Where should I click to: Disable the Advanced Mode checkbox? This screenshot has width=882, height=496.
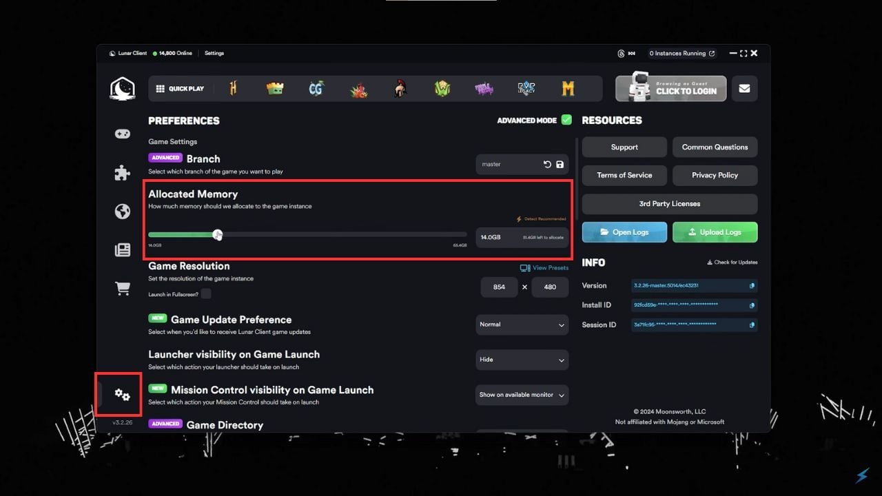pyautogui.click(x=566, y=120)
